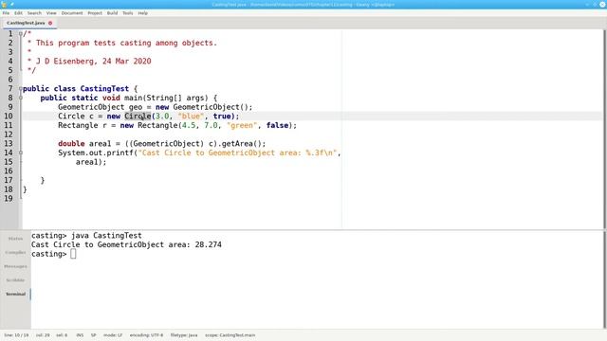Click 'double area1' declaration on line 13
Viewport: 607px width, 341px height.
tap(84, 143)
